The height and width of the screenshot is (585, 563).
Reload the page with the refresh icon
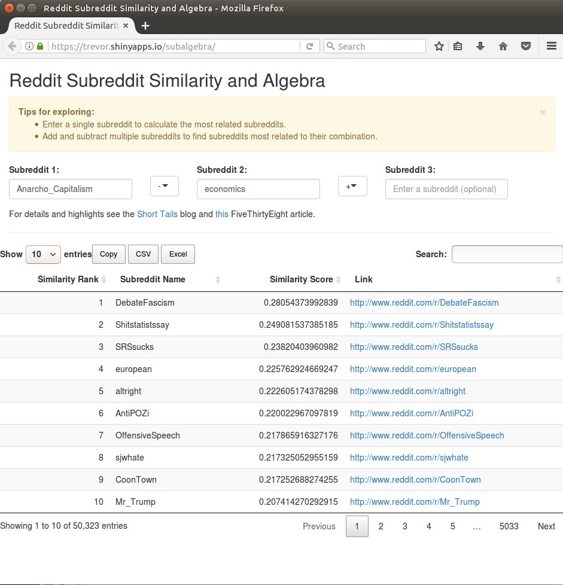click(x=309, y=46)
